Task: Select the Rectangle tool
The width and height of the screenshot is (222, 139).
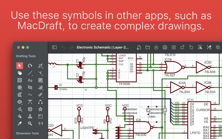Action: tap(20, 80)
